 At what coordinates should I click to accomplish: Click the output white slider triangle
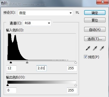pos(76,85)
